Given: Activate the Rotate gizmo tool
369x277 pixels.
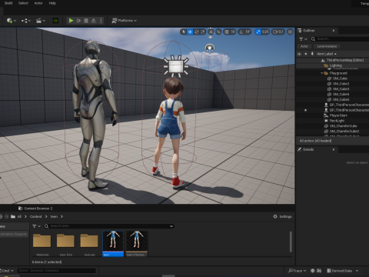Looking at the screenshot, I should 197,32.
